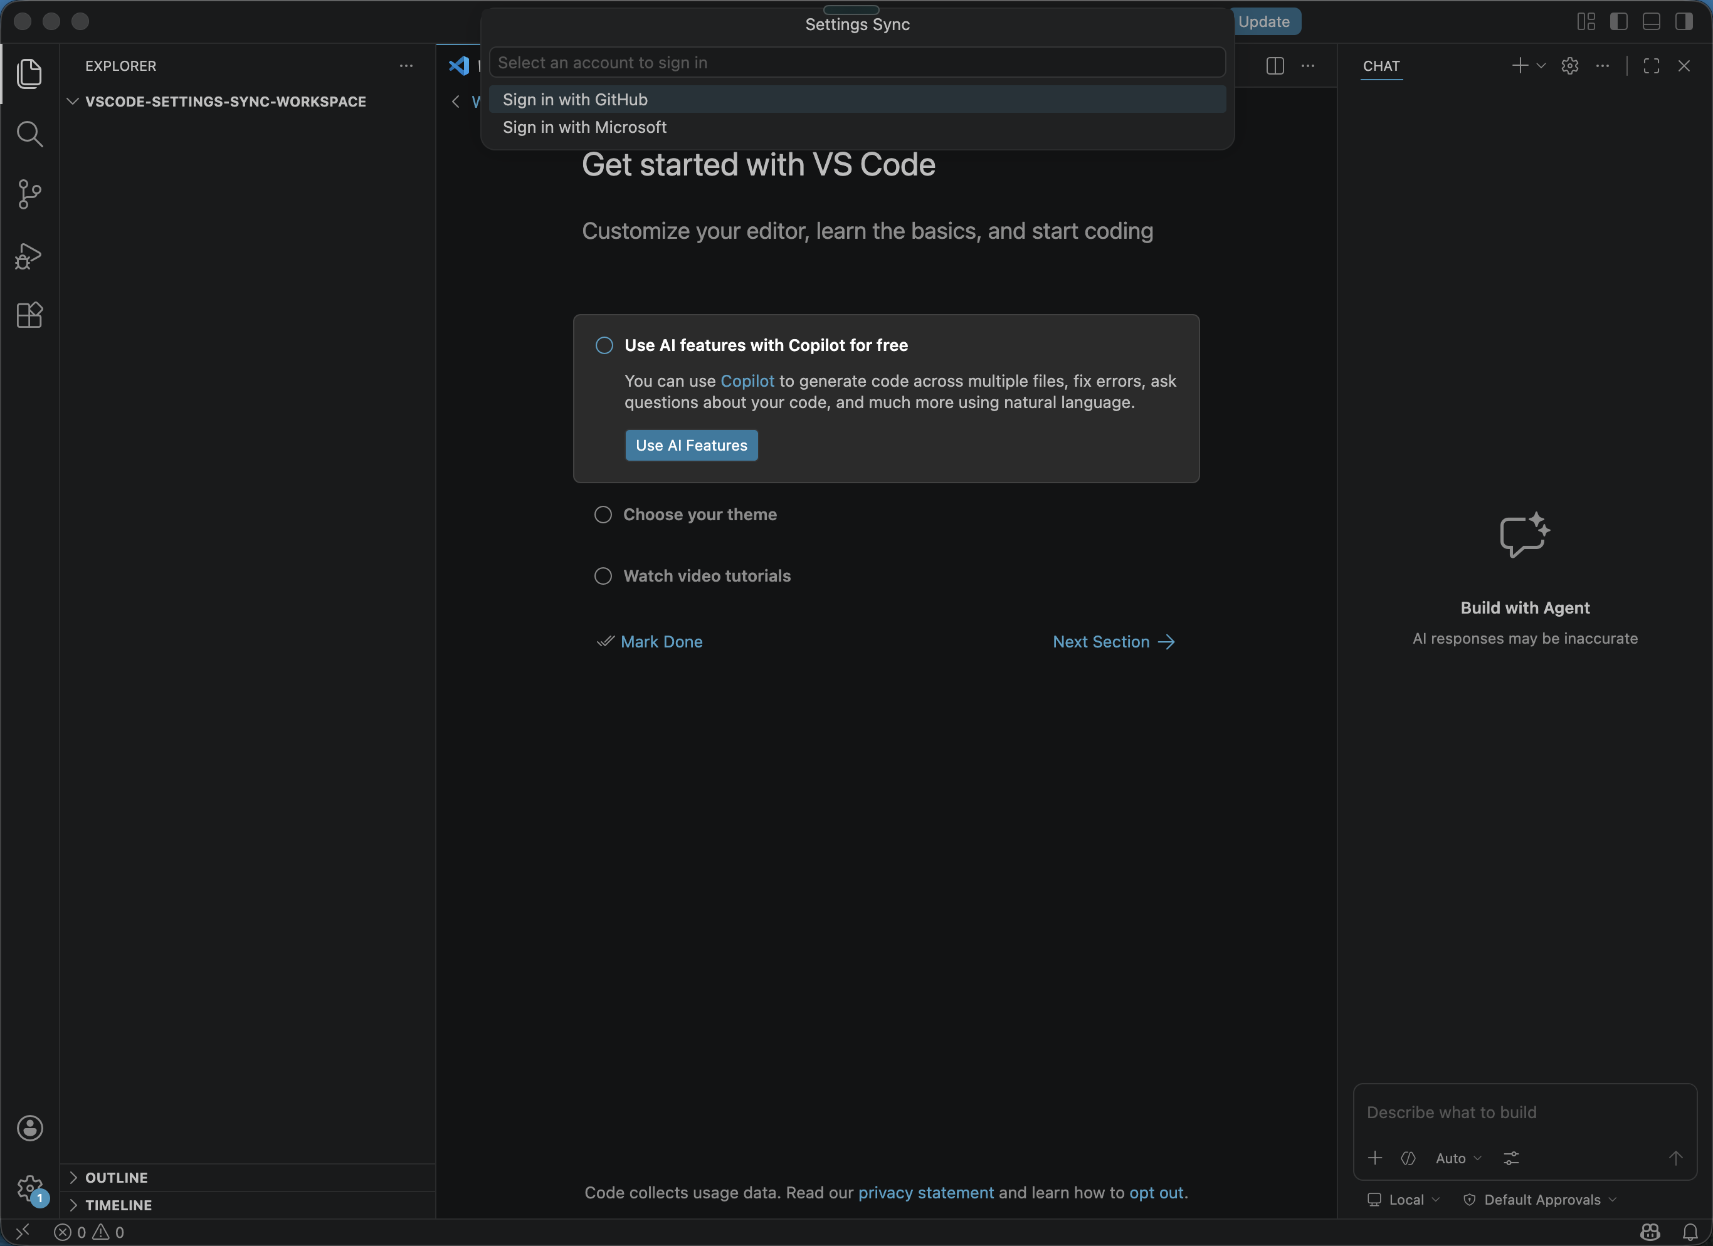Open the new chat dropdown chevron

(x=1542, y=66)
